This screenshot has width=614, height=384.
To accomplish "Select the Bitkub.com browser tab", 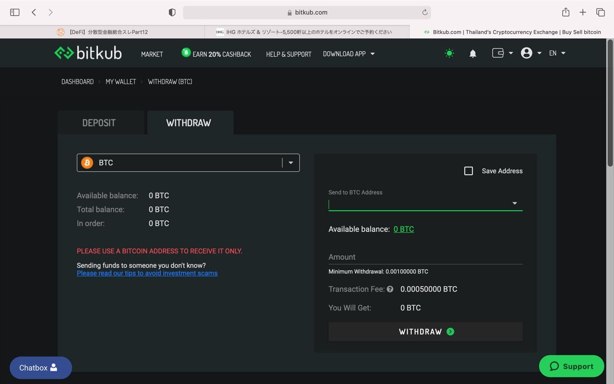I will pos(511,32).
